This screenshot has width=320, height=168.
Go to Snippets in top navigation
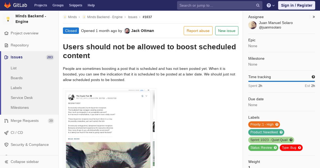point(75,5)
